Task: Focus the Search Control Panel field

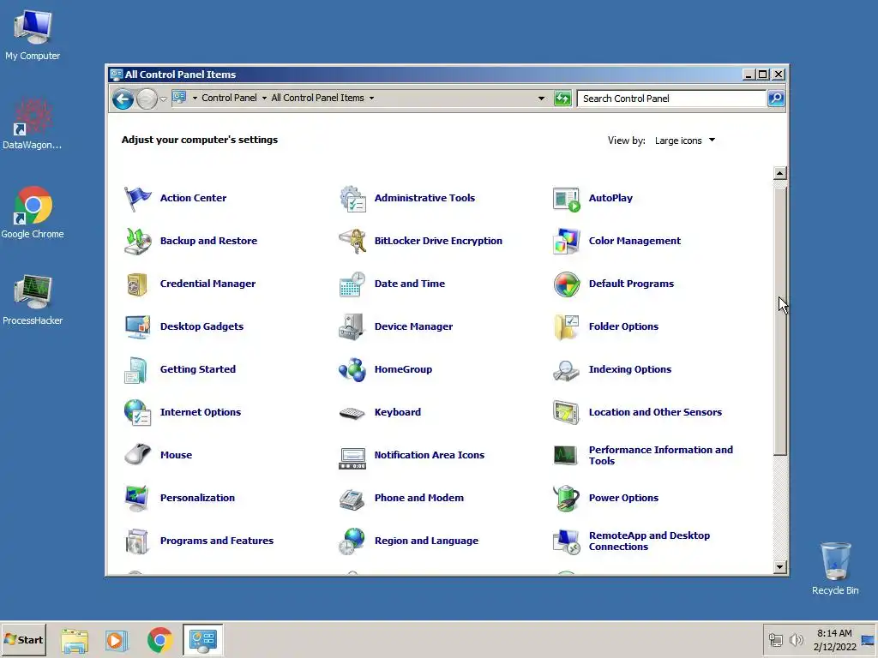Action: pos(672,99)
